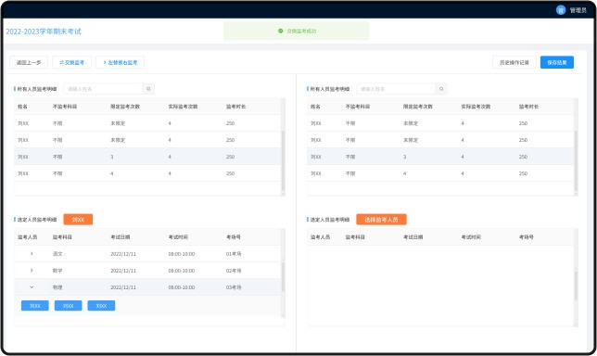Select right table row with limit 3
Image resolution: width=597 pixels, height=356 pixels.
(x=440, y=157)
